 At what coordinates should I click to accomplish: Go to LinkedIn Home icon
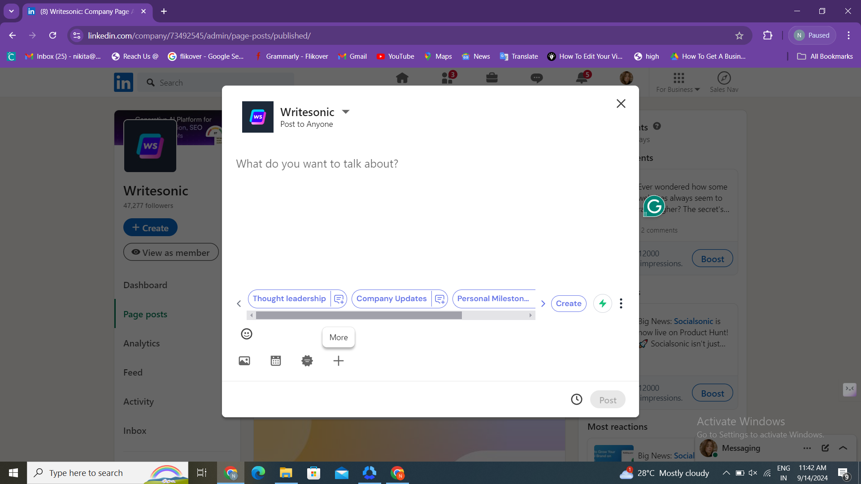tap(402, 78)
